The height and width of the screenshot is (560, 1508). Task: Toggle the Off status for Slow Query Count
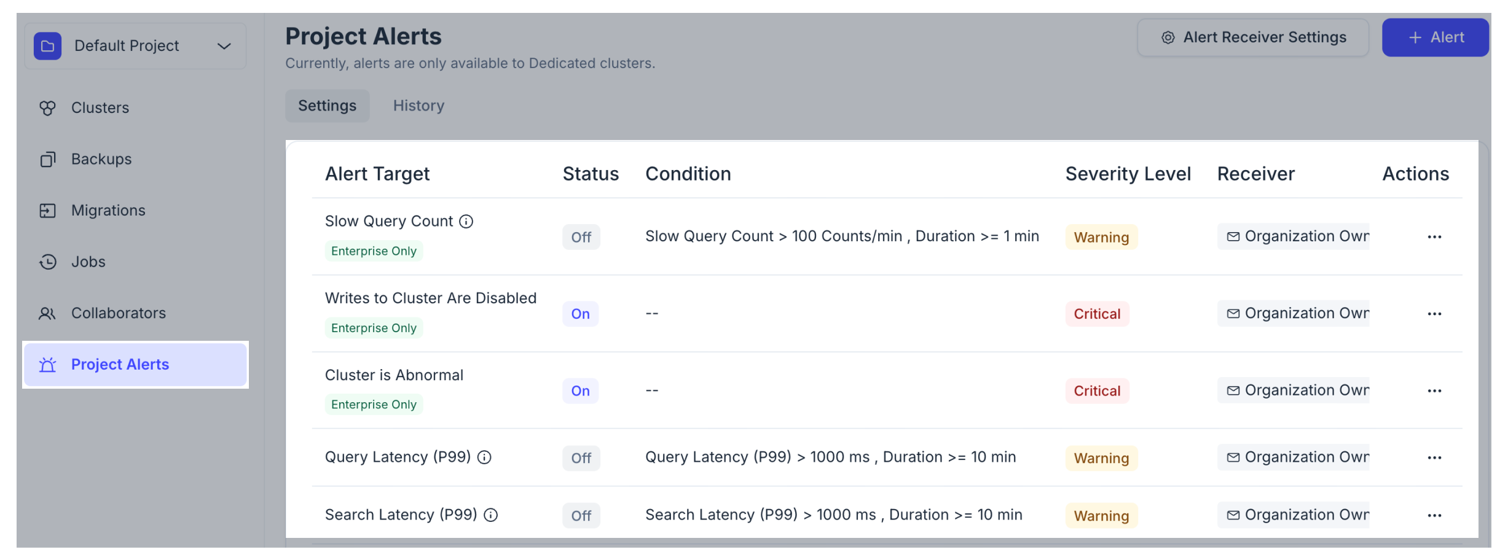(581, 237)
